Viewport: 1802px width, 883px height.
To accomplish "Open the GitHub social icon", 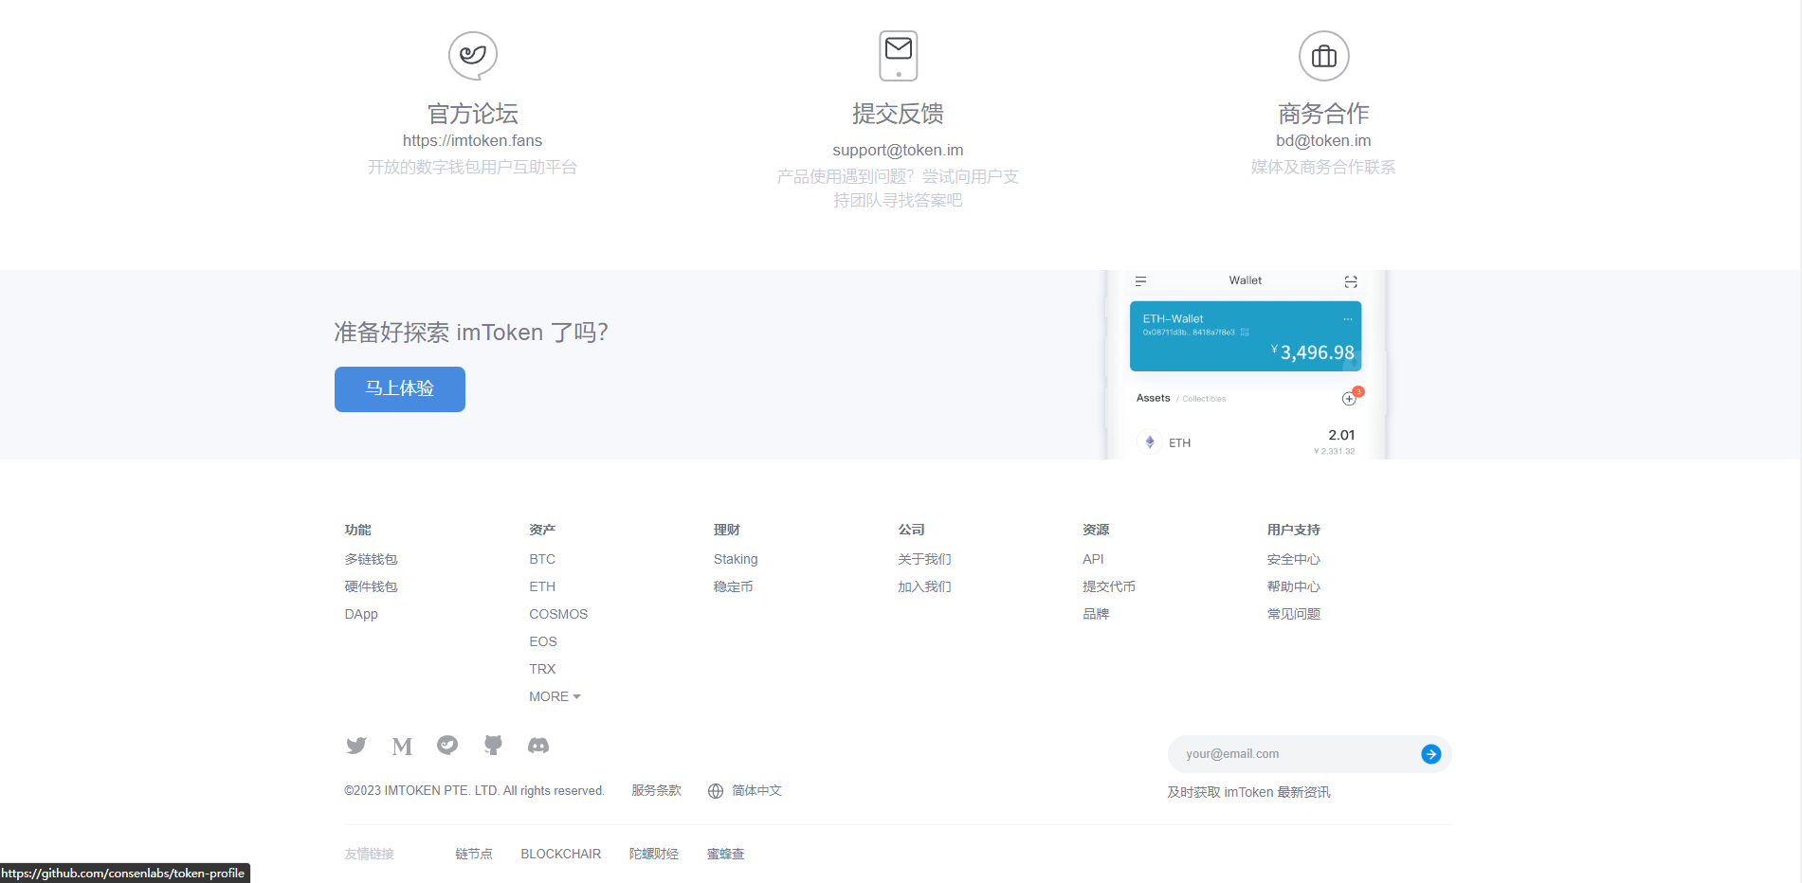I will pos(493,746).
